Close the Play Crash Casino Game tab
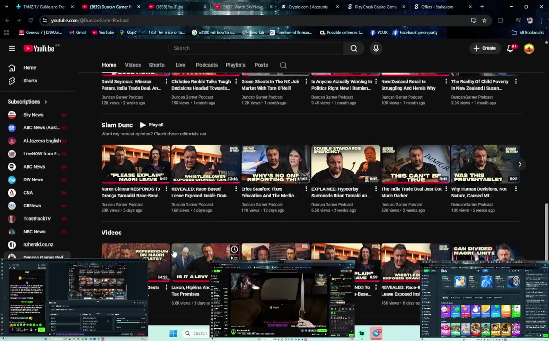549x341 pixels. click(404, 7)
